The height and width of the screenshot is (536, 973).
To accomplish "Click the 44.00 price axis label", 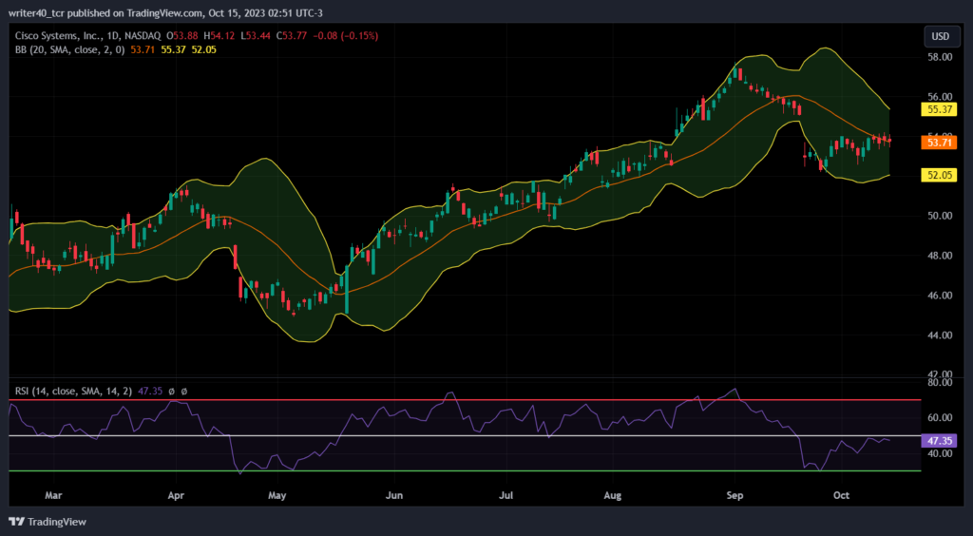I will tap(939, 335).
